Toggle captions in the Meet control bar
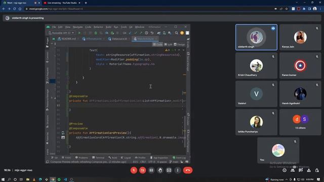This screenshot has width=324, height=182. pos(151,170)
